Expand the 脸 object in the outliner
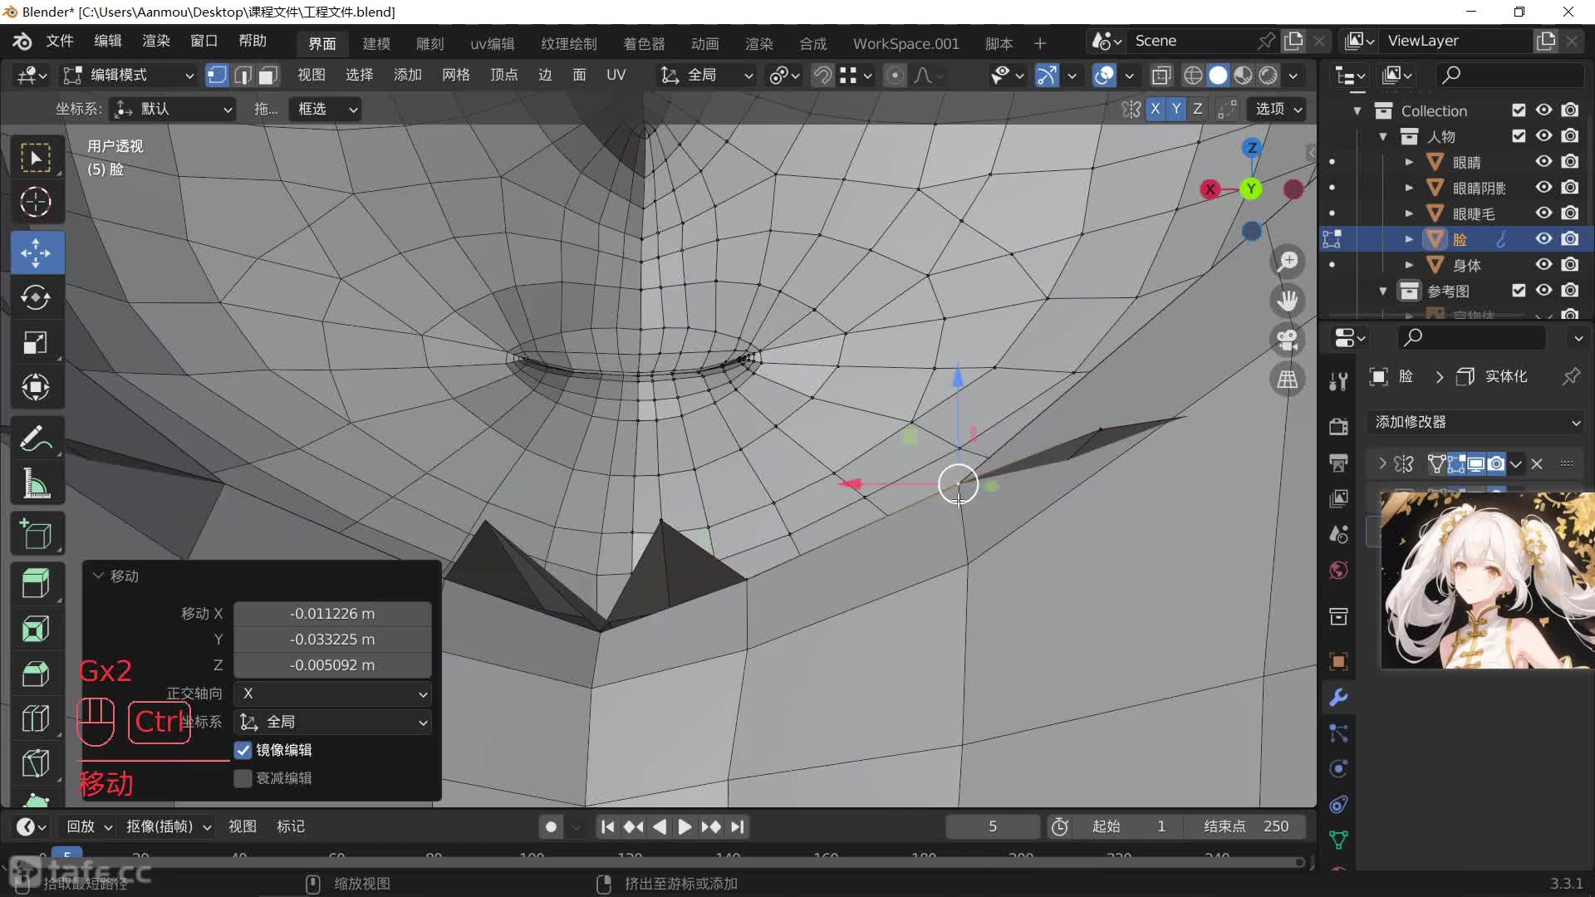 pos(1409,239)
